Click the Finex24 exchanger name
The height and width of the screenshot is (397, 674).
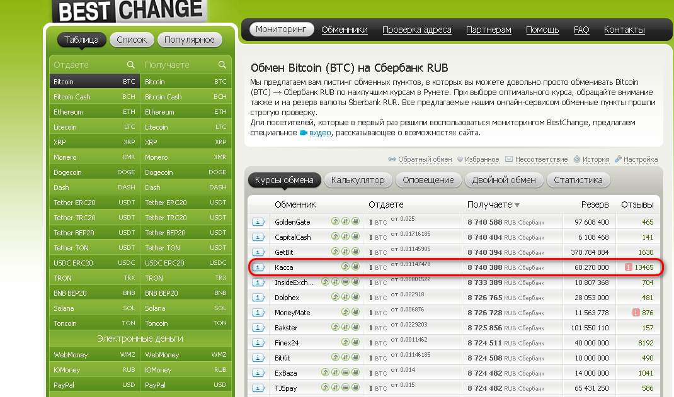[x=287, y=343]
